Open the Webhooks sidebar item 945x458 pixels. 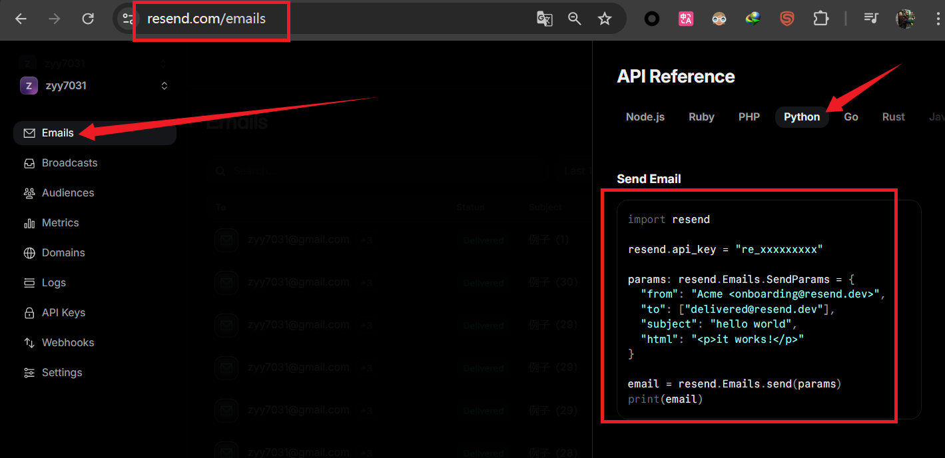95,343
